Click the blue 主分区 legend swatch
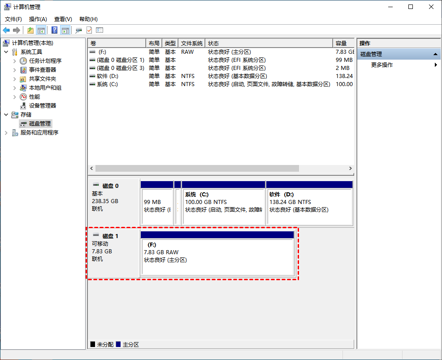This screenshot has height=360, width=442. tap(118, 344)
